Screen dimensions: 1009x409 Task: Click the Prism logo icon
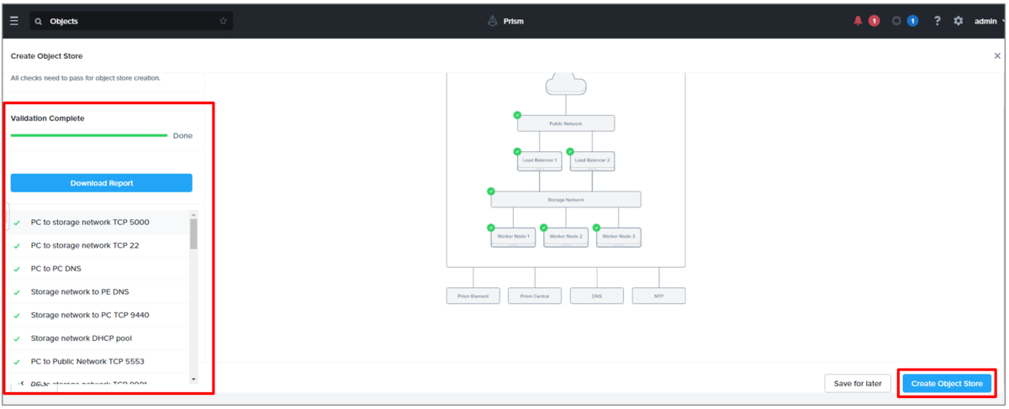click(493, 21)
